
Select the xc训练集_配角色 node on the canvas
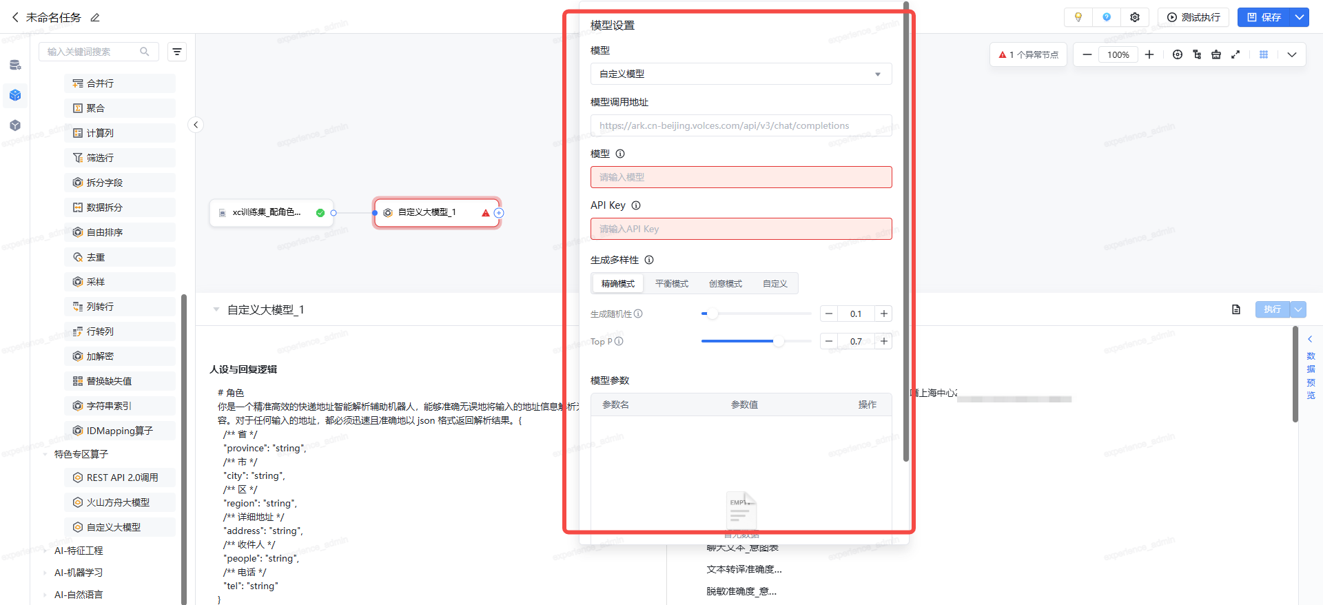tap(271, 213)
